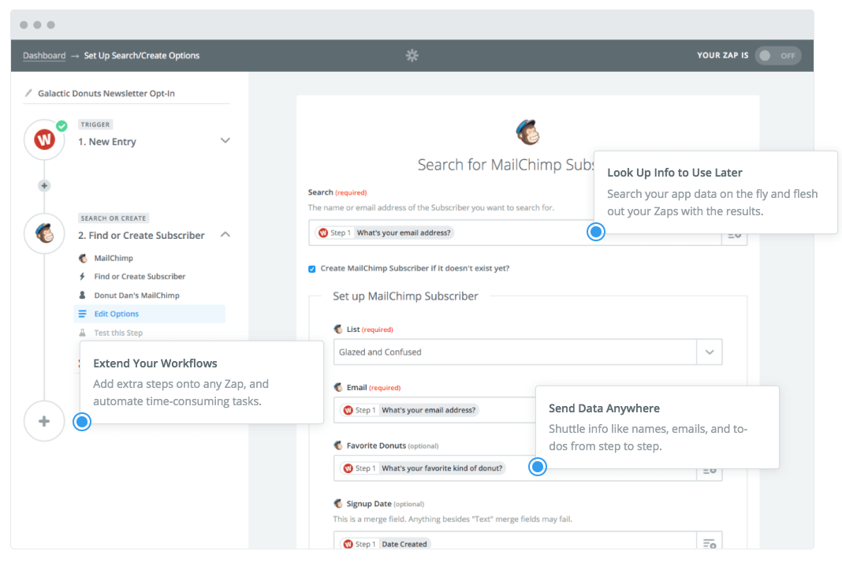The height and width of the screenshot is (570, 842).
Task: Select the Wufoo trigger step icon
Action: coord(45,140)
